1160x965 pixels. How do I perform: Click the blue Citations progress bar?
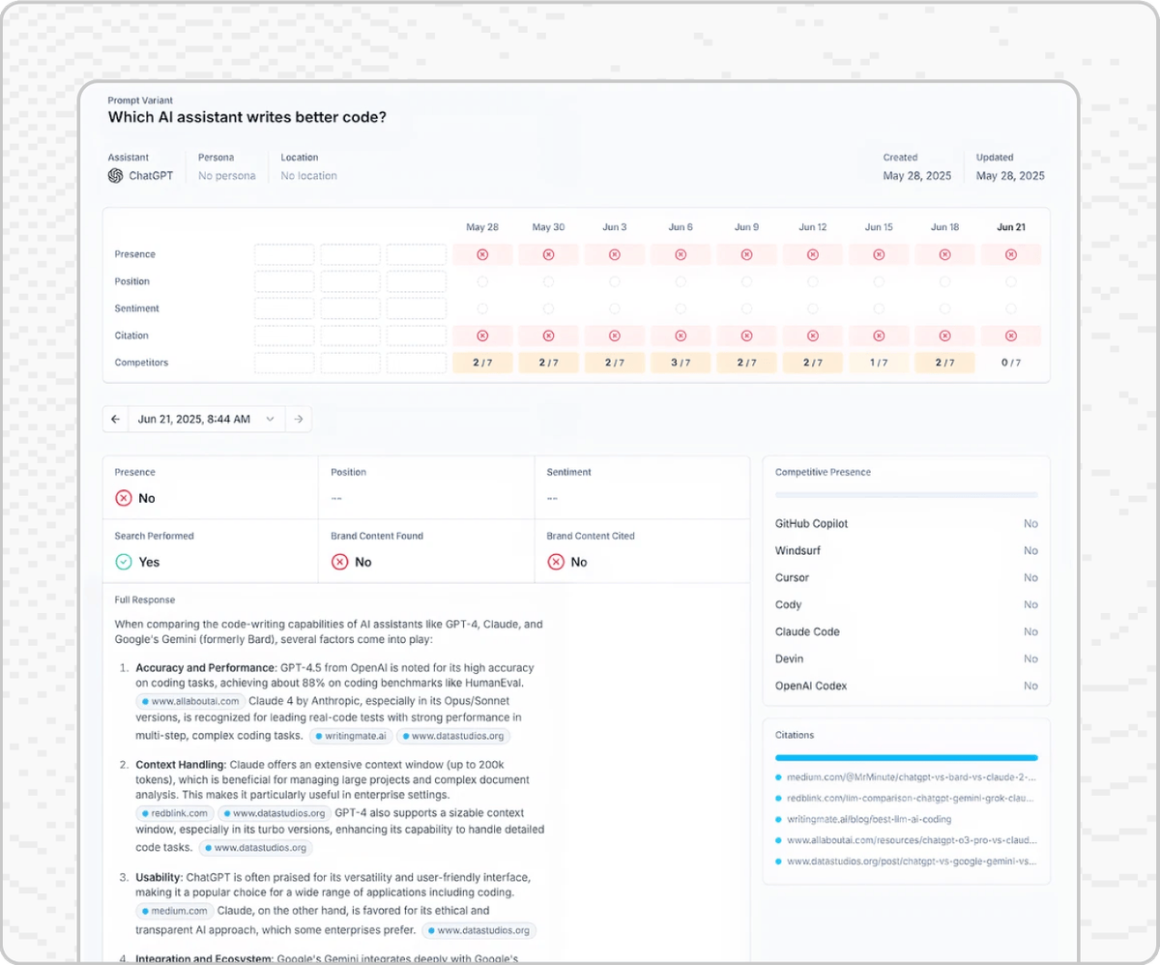[907, 758]
